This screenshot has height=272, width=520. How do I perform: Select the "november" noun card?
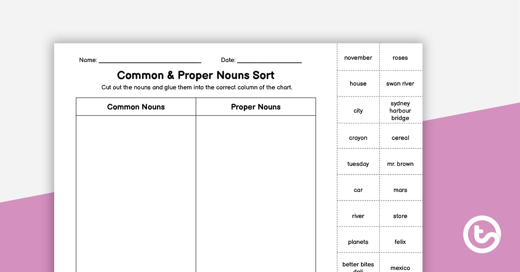click(358, 57)
